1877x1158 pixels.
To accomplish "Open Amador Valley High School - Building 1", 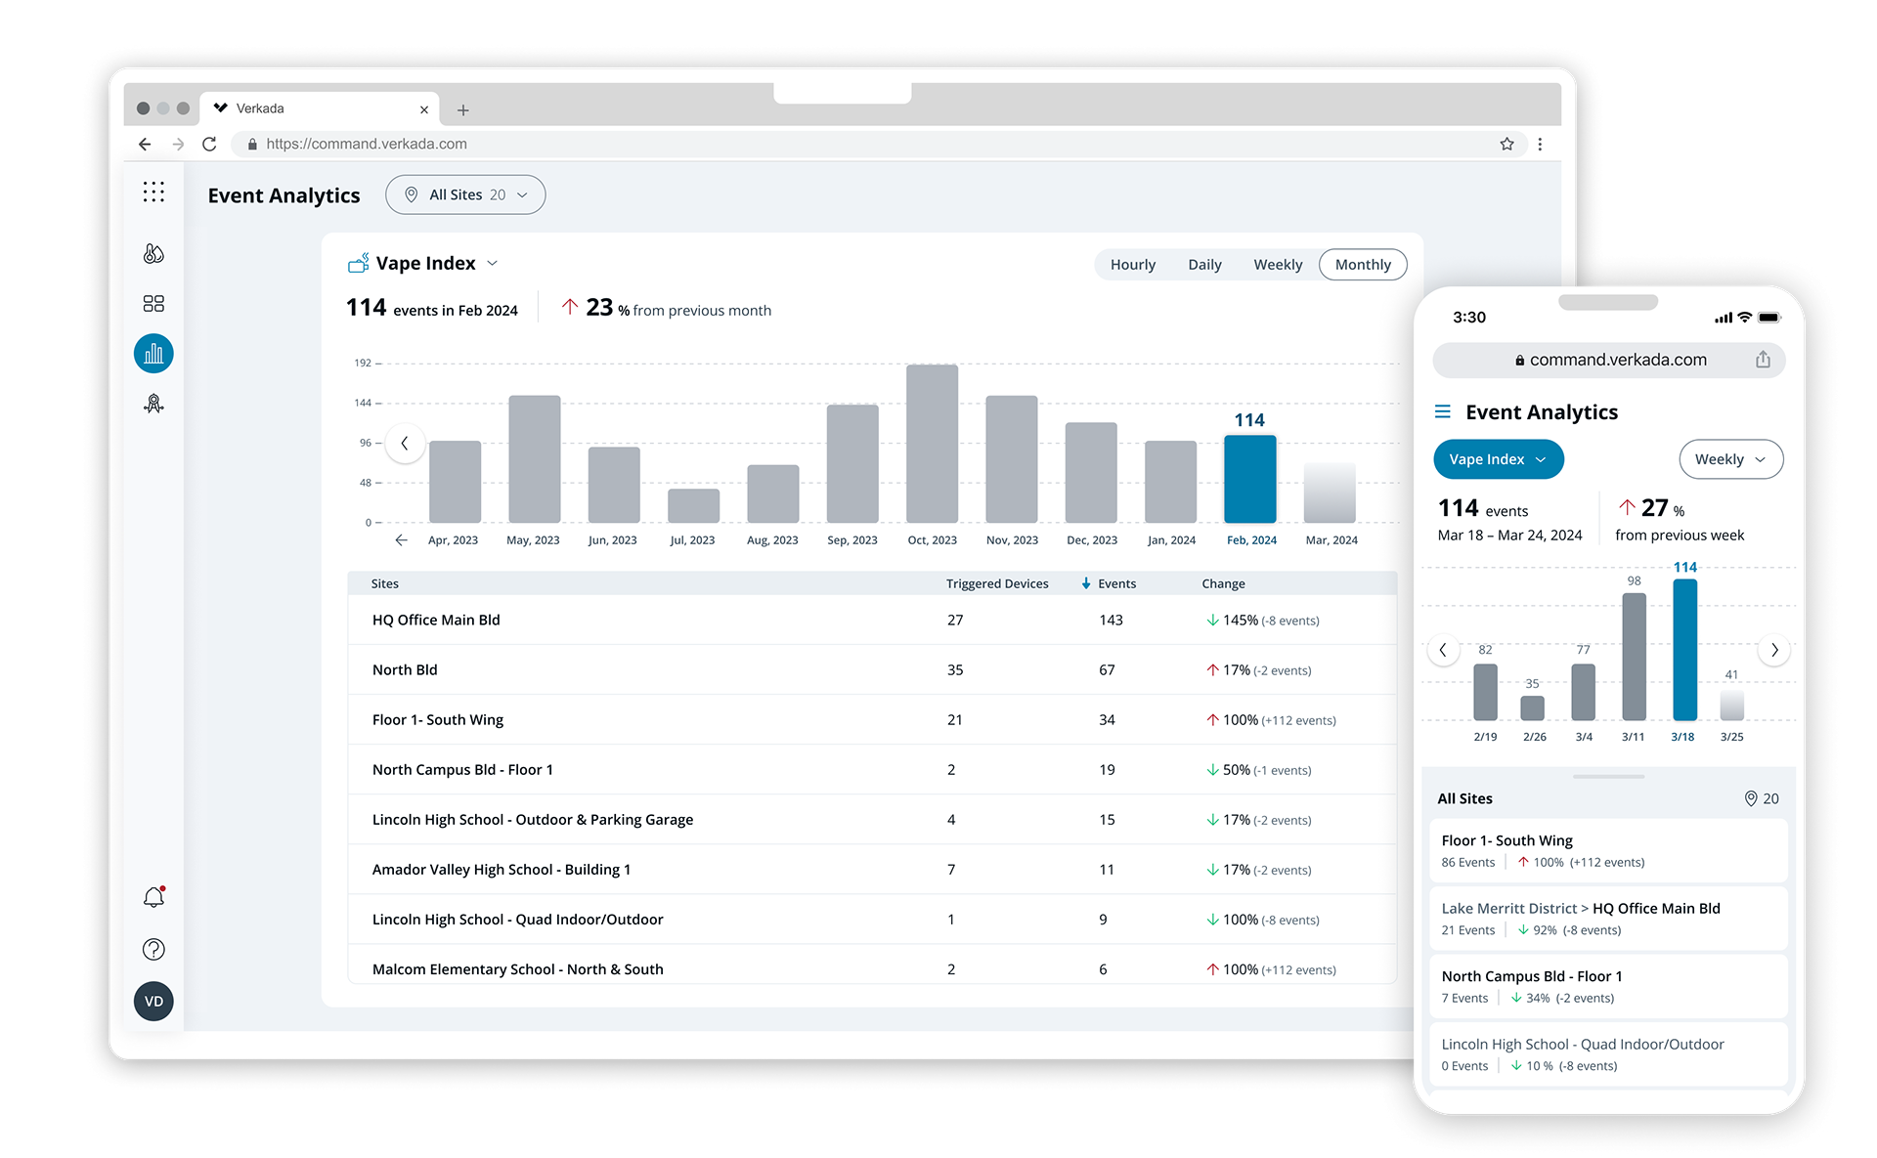I will [x=872, y=869].
